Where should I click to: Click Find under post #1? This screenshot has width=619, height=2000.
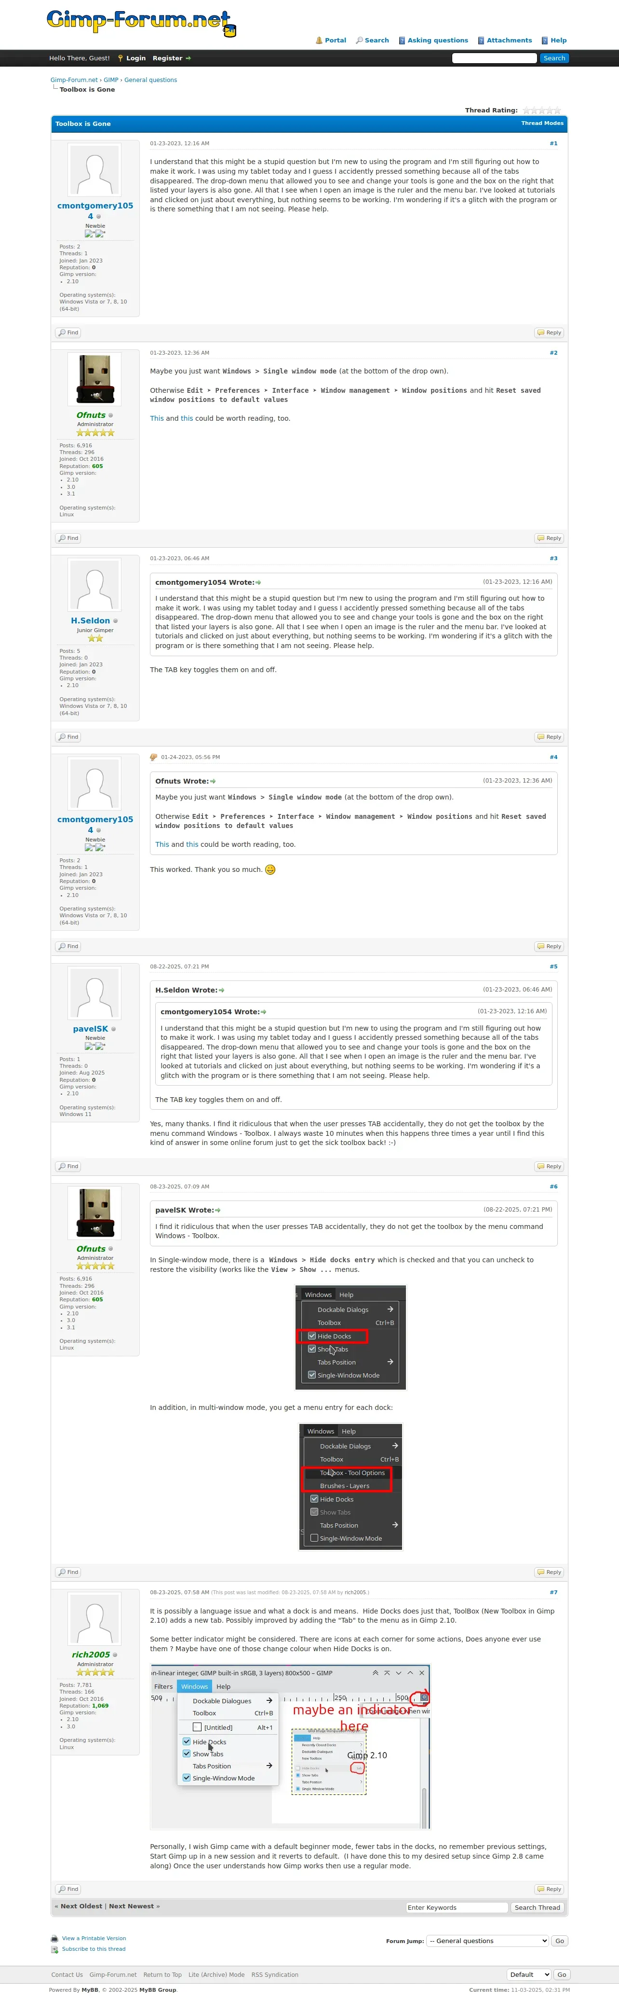point(68,333)
